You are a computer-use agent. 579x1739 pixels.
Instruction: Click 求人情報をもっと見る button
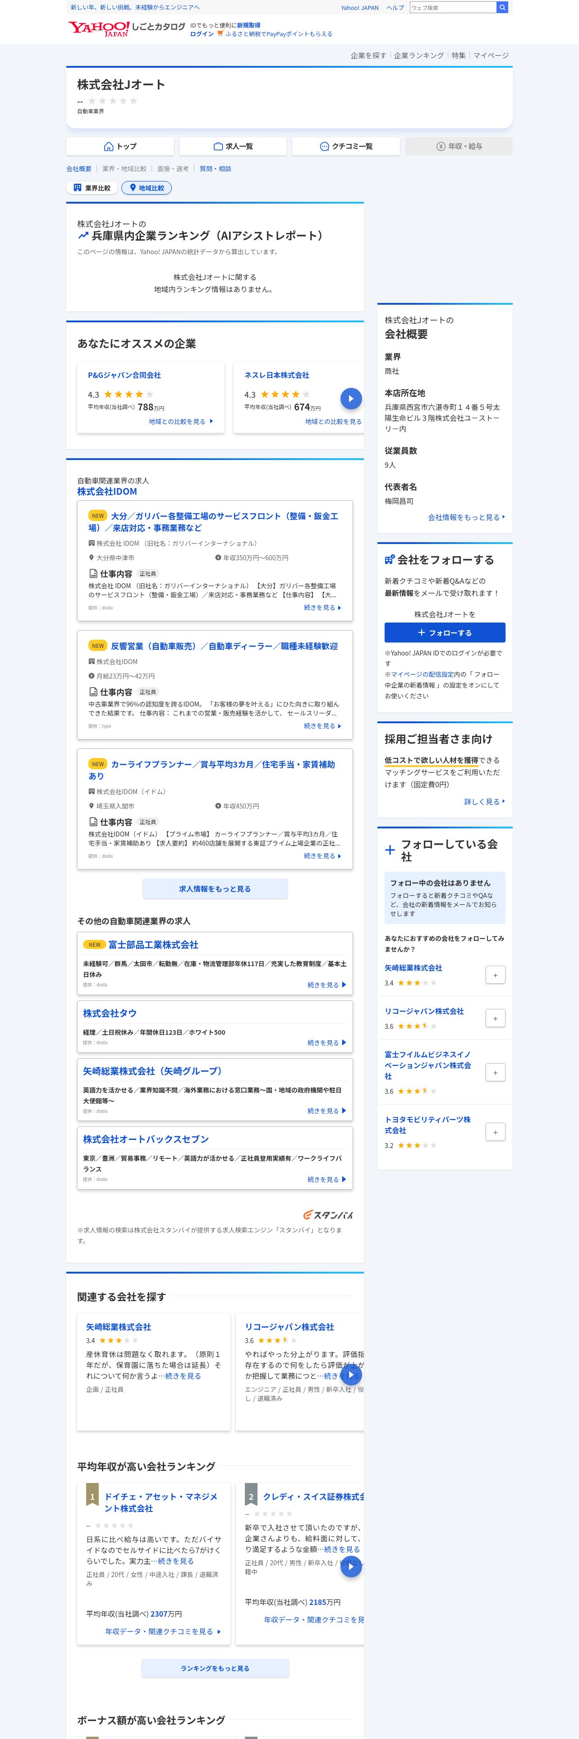coord(215,889)
